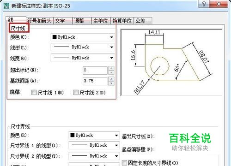The height and width of the screenshot is (166, 231).
Task: Toggle hide 尺寸线 2(D) checkbox
Action: (x=76, y=93)
